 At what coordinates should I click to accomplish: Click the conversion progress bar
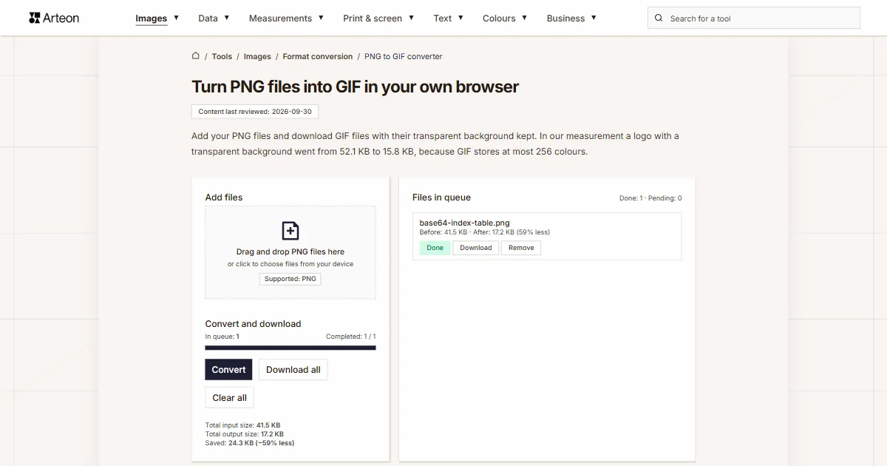pyautogui.click(x=290, y=348)
